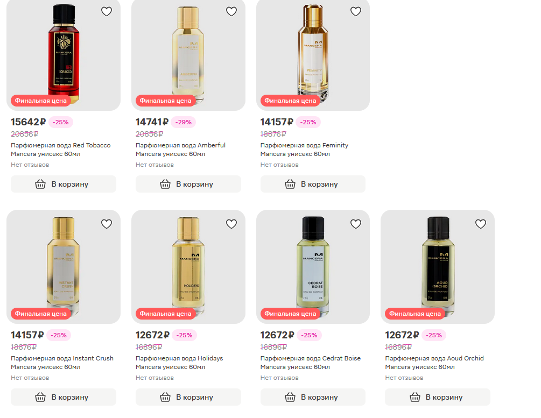Screen dimensions: 541x418
Task: View Cedrat Boise bottle image
Action: tap(313, 266)
